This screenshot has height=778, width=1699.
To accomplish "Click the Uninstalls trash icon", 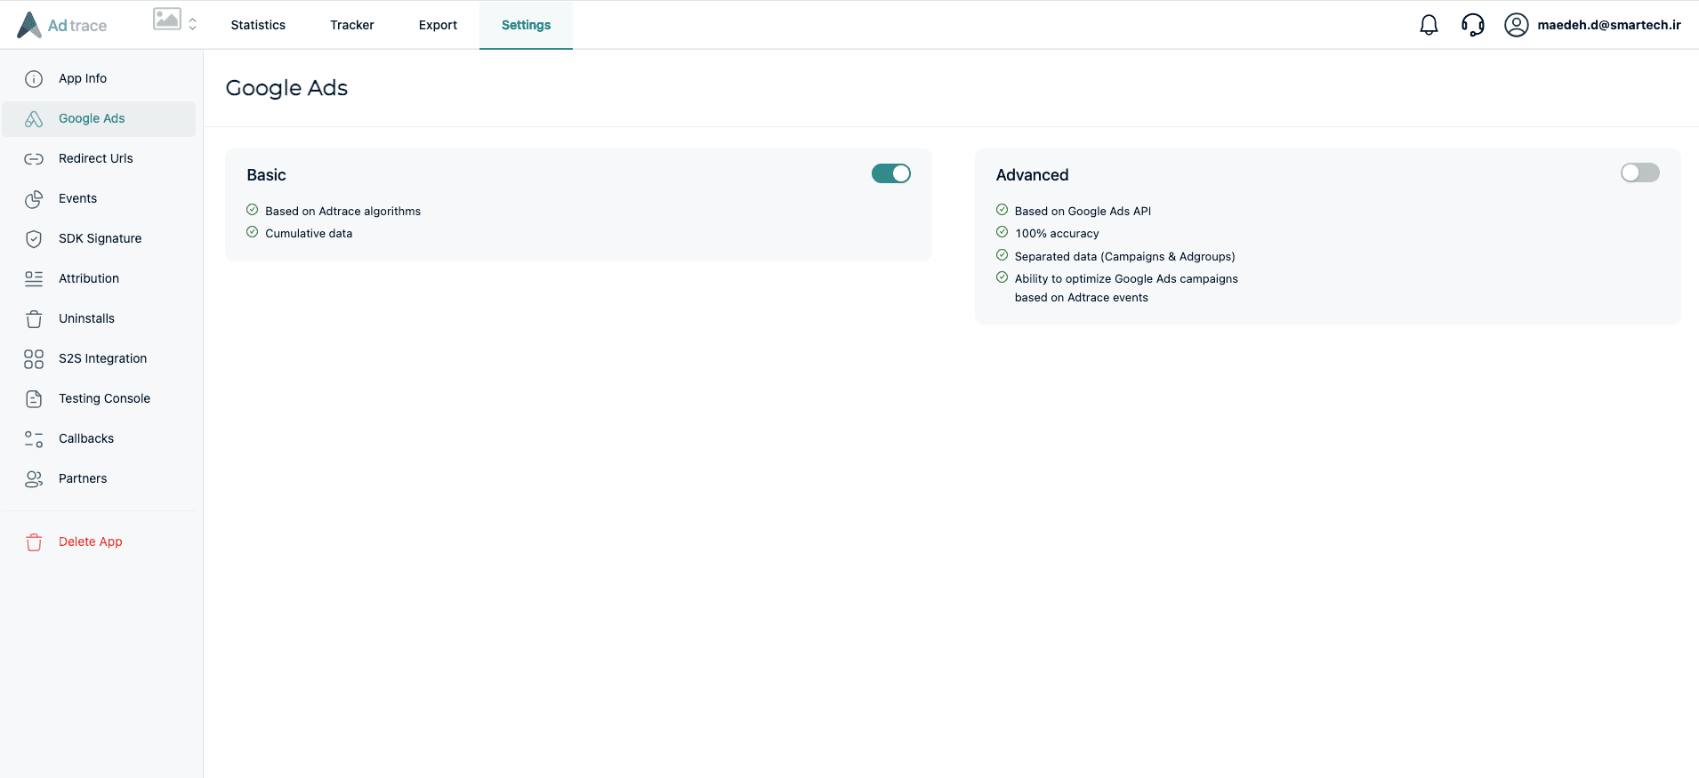I will (x=34, y=319).
